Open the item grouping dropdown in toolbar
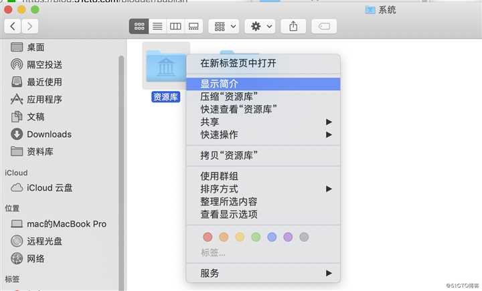Image resolution: width=482 pixels, height=291 pixels. pyautogui.click(x=224, y=27)
